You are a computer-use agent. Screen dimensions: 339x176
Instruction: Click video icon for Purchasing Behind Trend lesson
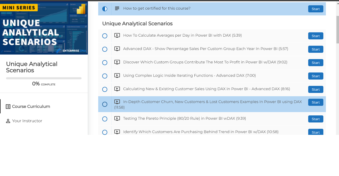(117, 132)
